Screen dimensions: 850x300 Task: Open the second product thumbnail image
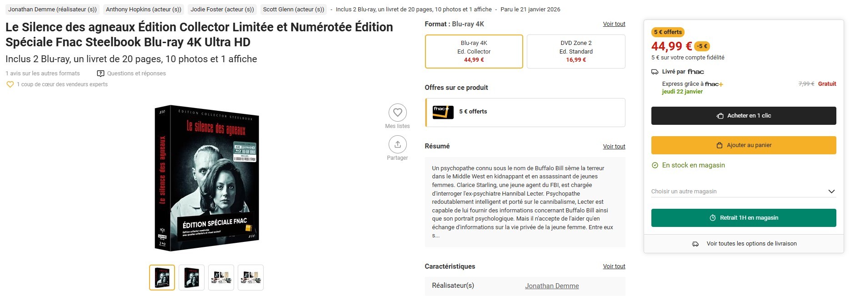(191, 277)
